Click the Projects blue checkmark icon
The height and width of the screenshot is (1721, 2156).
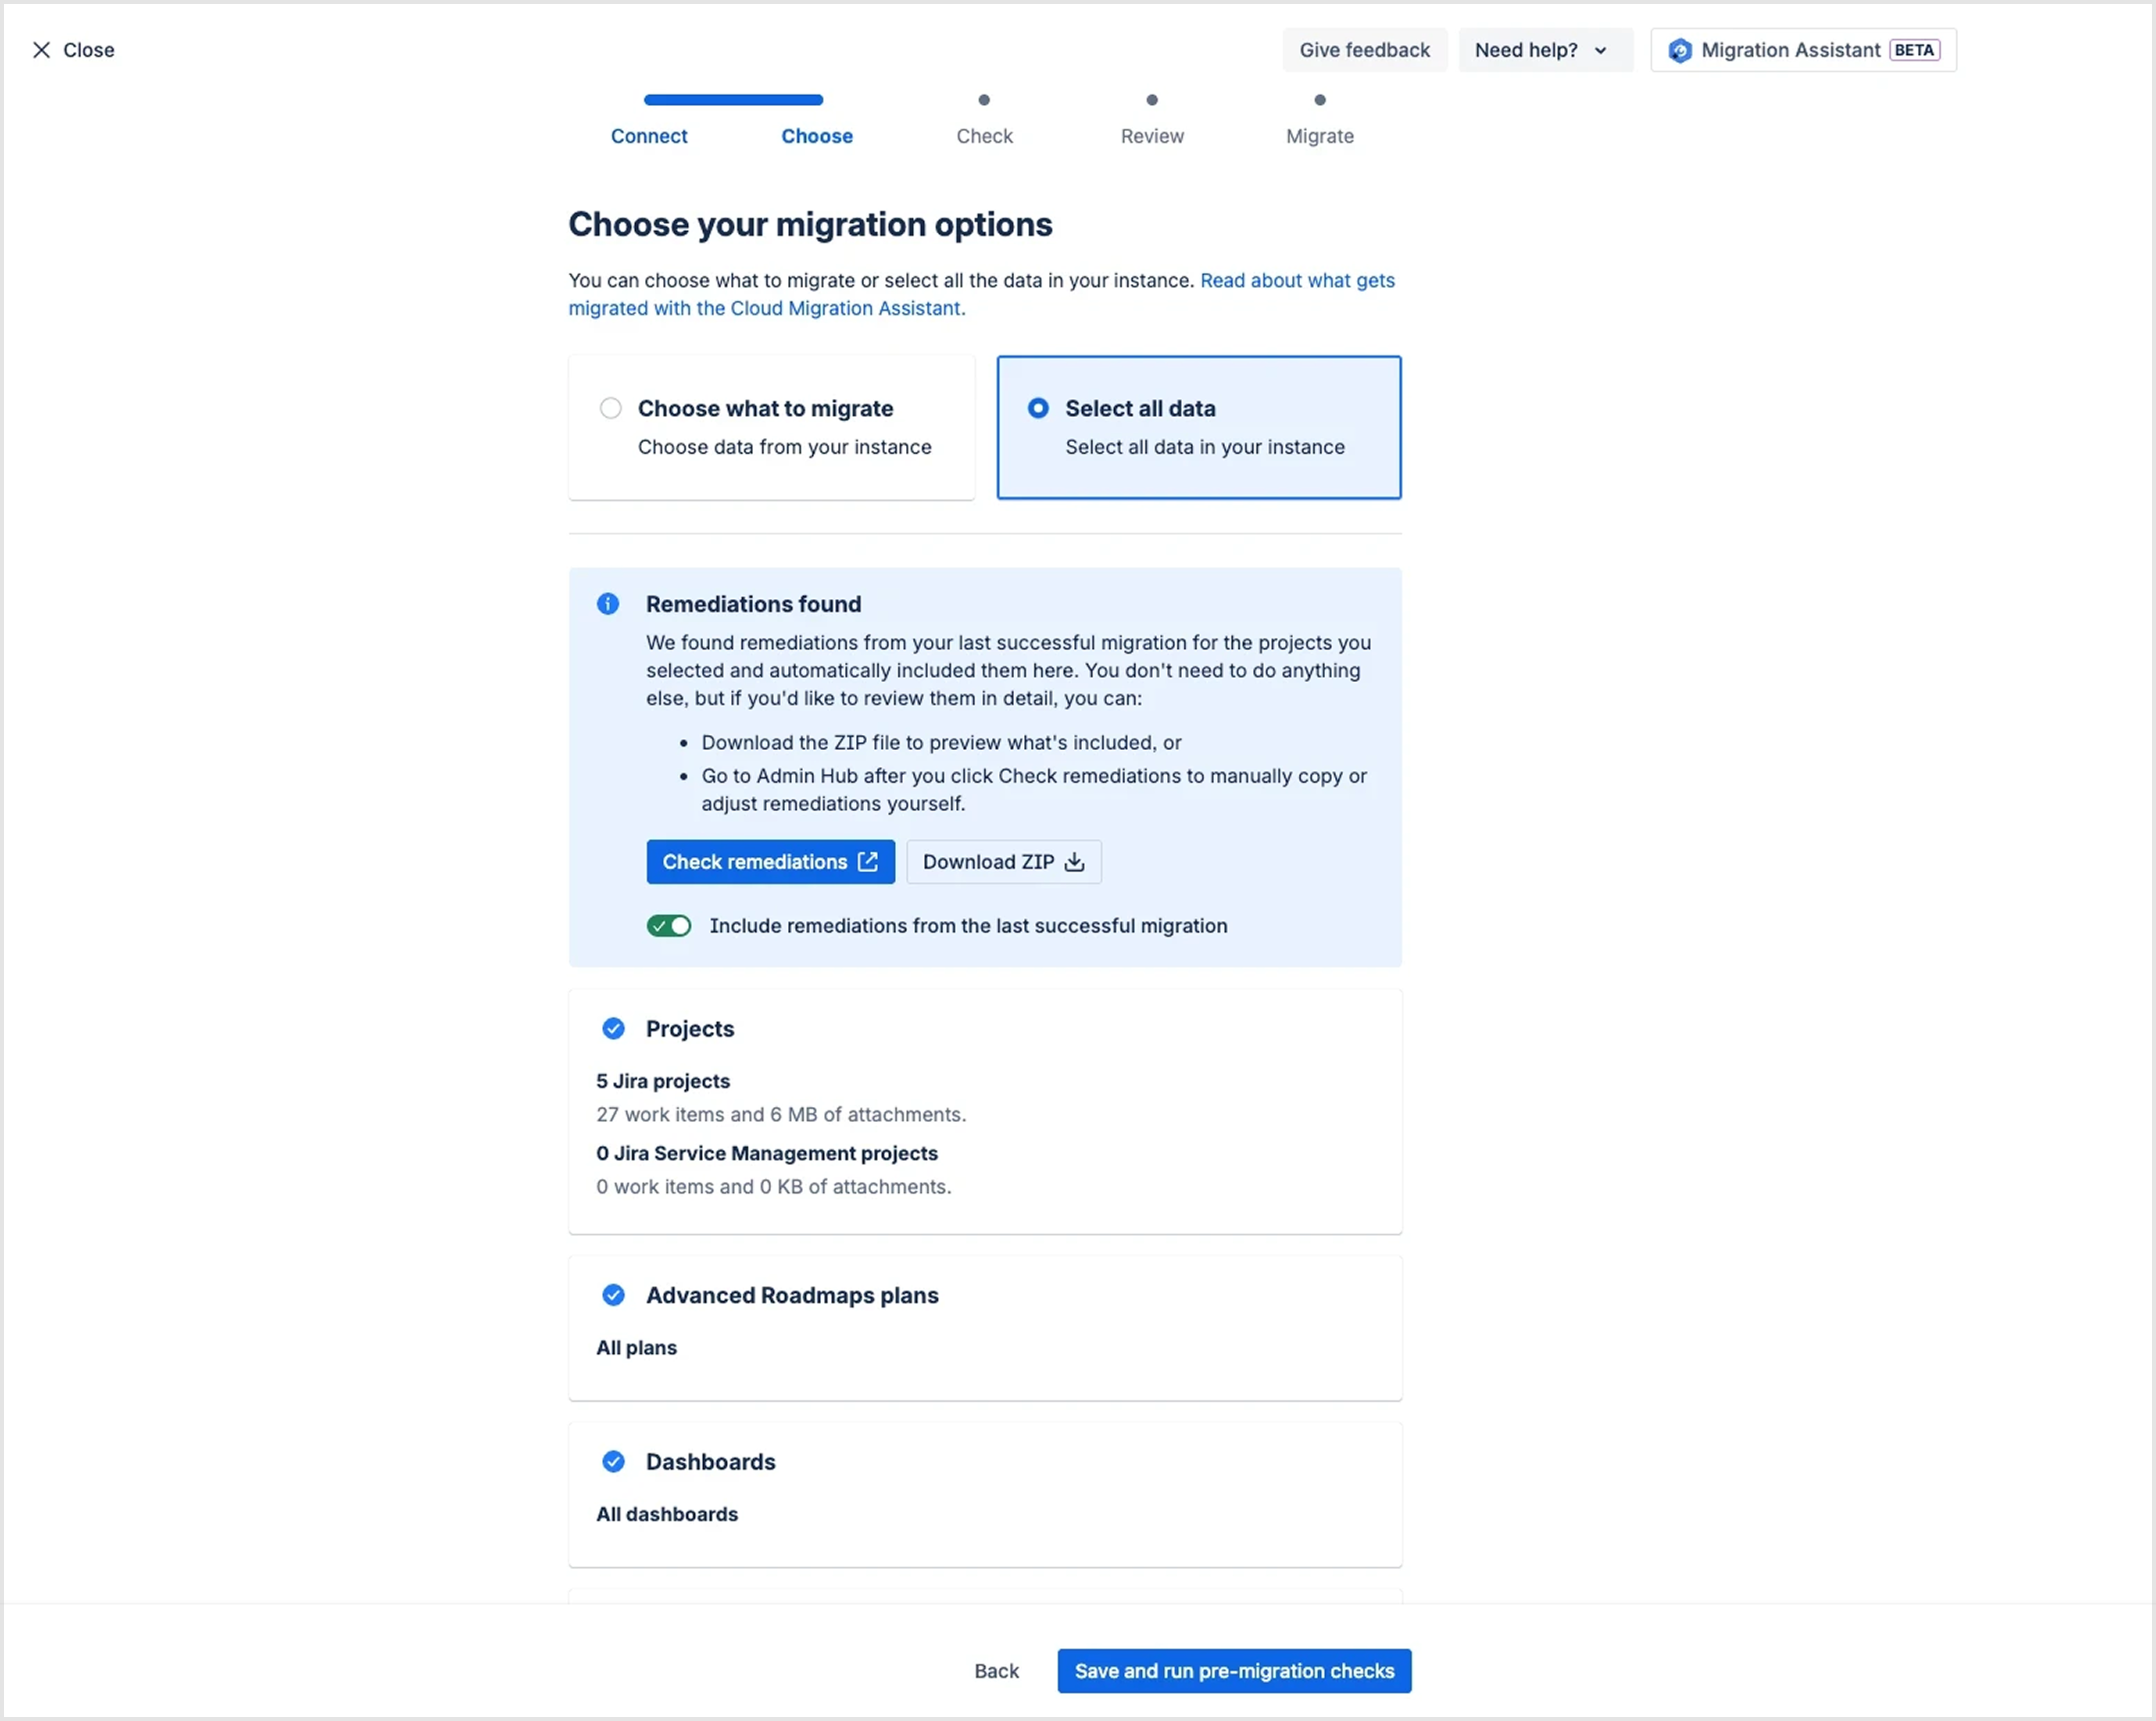[x=614, y=1029]
